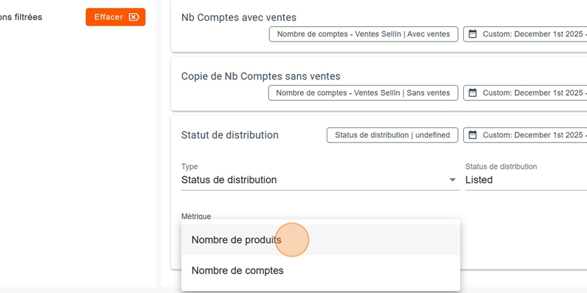
Task: Click the Statut de distribution card title
Action: coord(230,135)
